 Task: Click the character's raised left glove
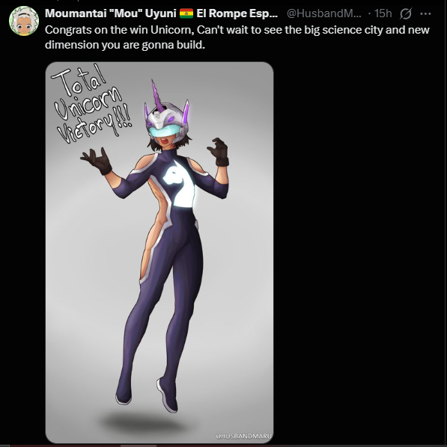tap(219, 152)
